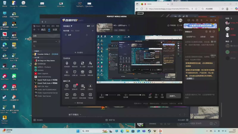Open the Windows Start menu
This screenshot has height=134, width=238.
click(78, 131)
